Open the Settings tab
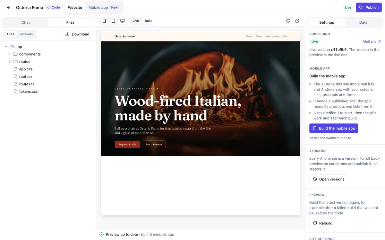The height and width of the screenshot is (240, 385). coord(327,22)
